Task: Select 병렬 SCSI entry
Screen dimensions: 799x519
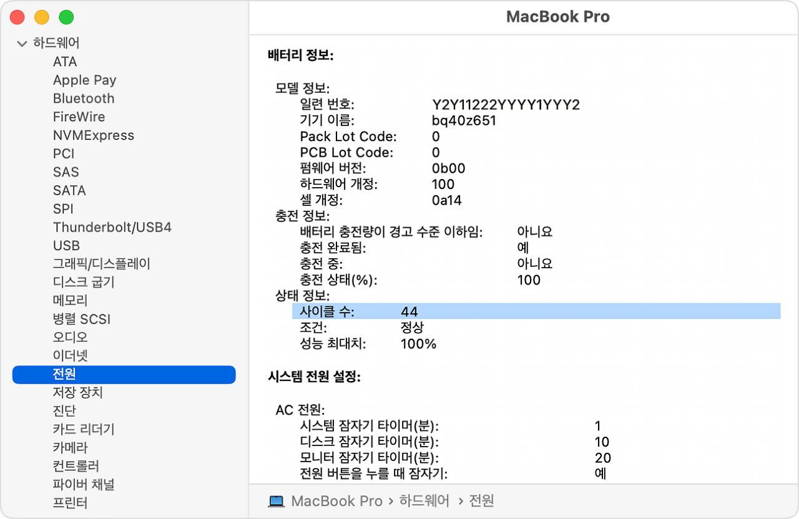Action: tap(82, 319)
